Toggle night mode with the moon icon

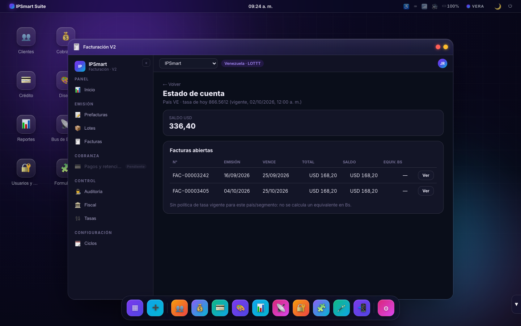tap(498, 6)
